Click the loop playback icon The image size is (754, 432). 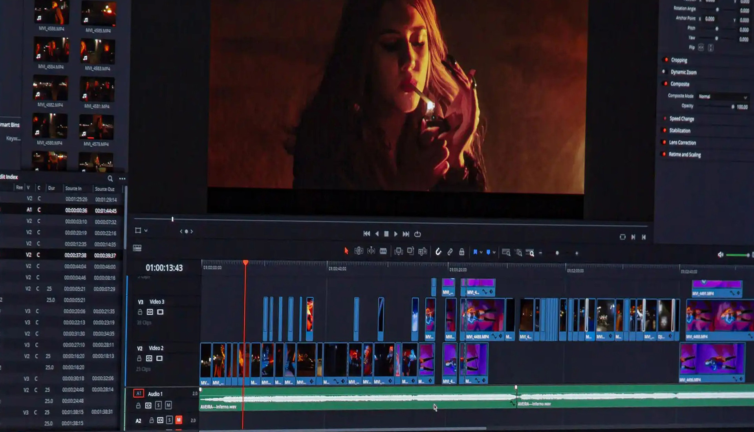pyautogui.click(x=417, y=234)
